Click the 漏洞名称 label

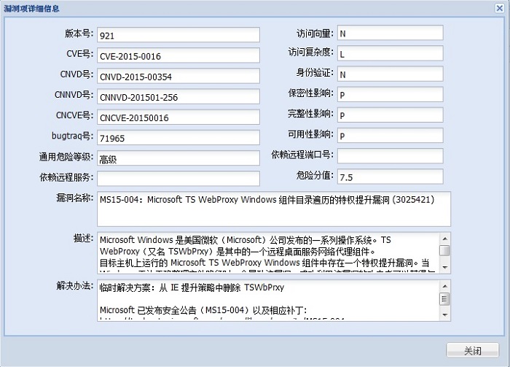75,198
